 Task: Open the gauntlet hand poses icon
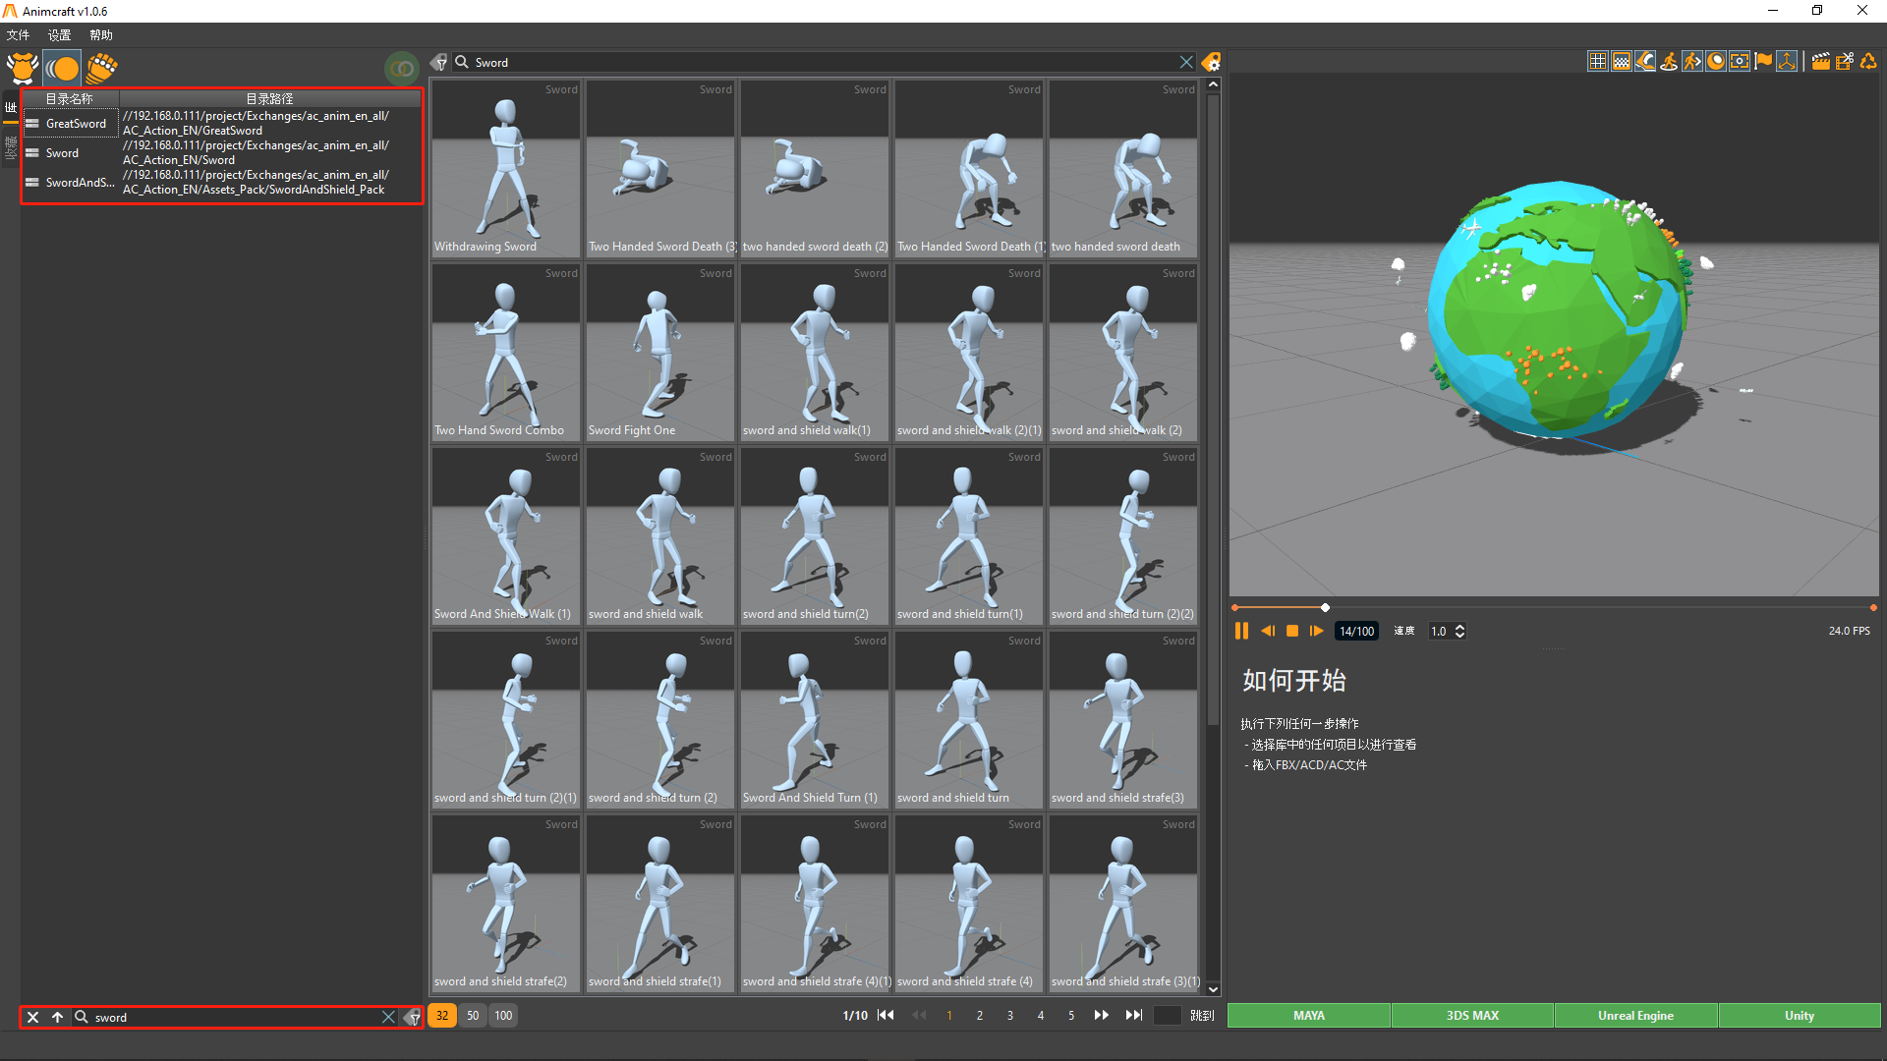pos(101,68)
